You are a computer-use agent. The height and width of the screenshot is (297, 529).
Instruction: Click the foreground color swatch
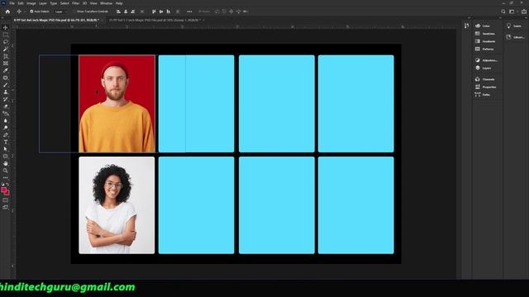point(3,191)
